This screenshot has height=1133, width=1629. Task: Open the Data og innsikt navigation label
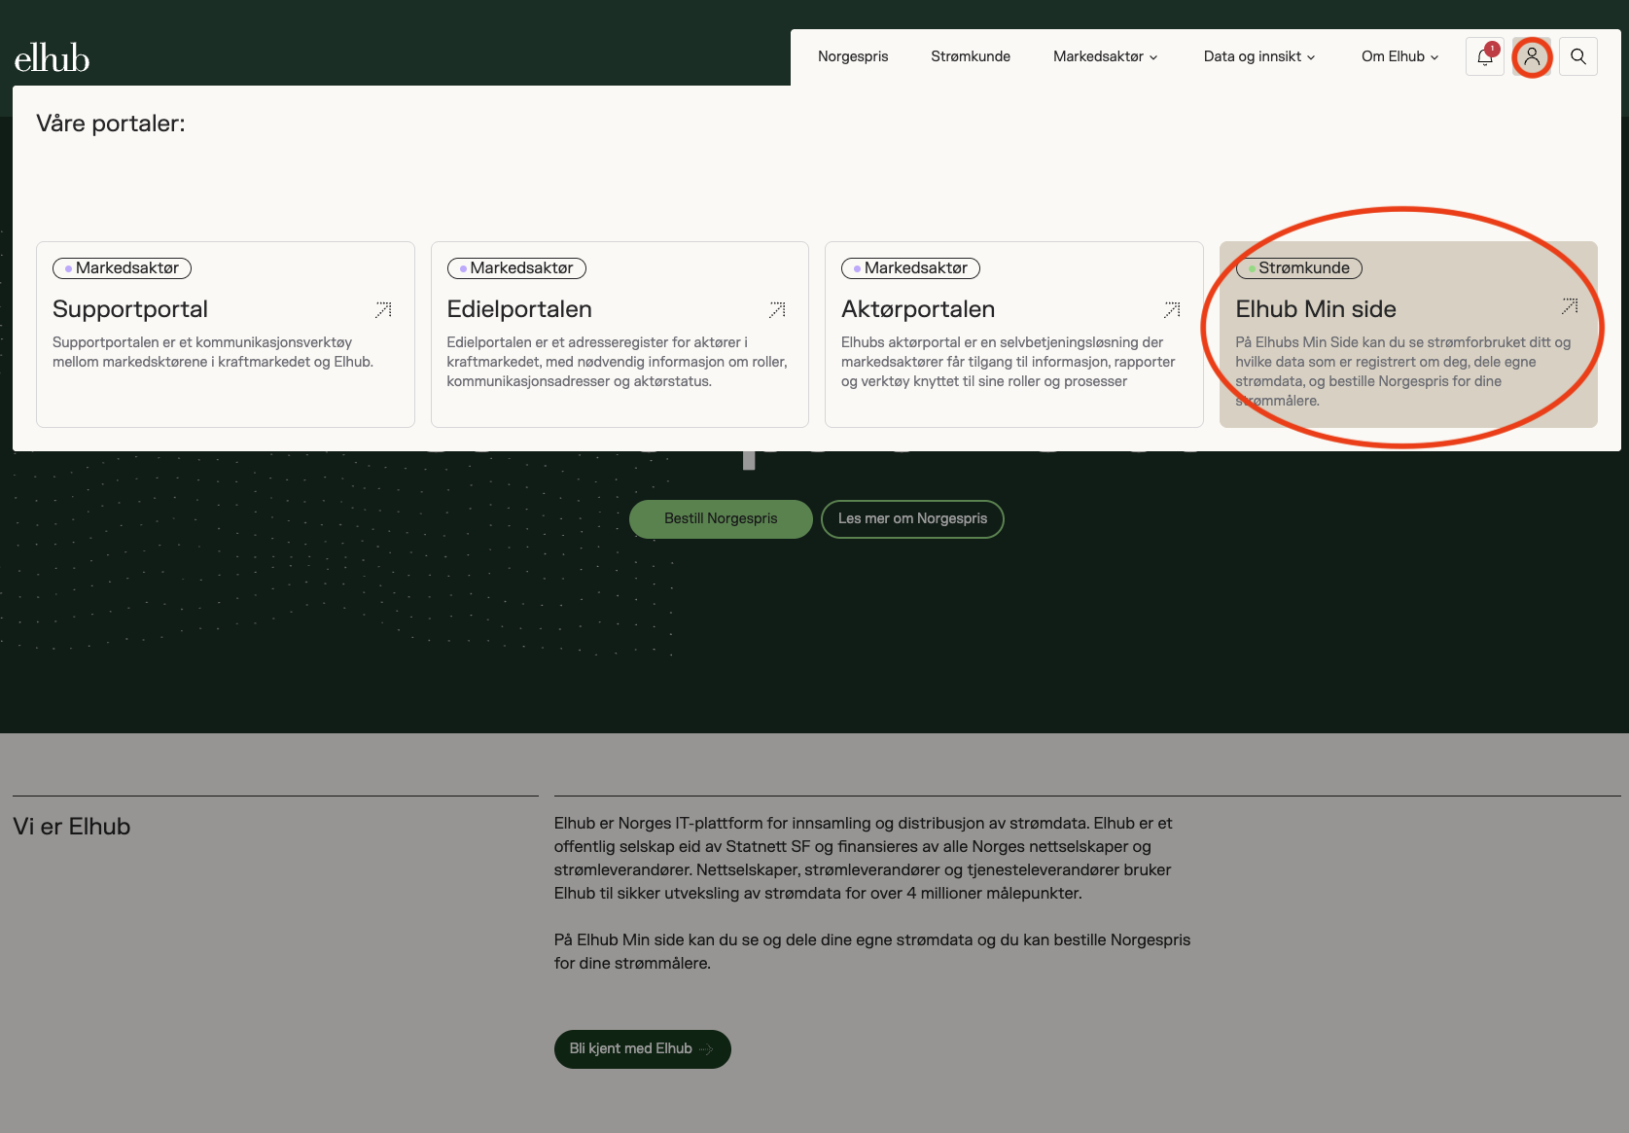[x=1253, y=56]
